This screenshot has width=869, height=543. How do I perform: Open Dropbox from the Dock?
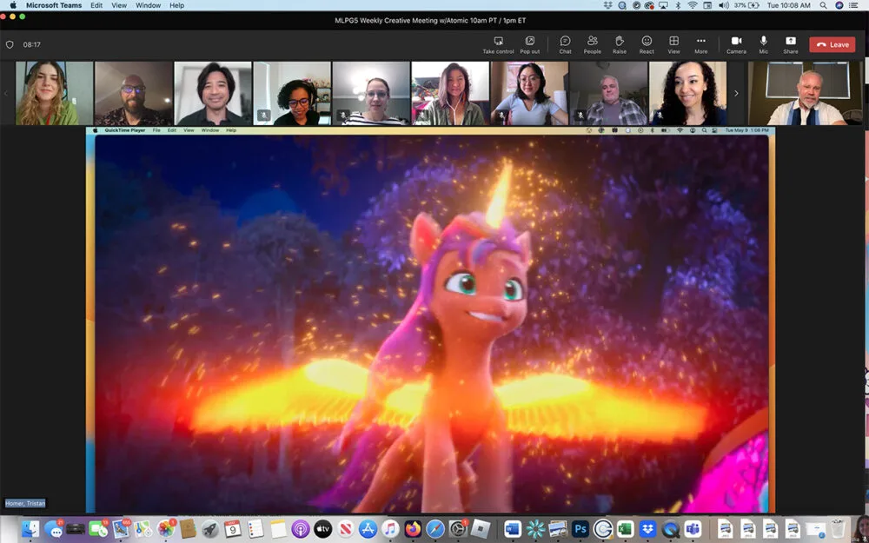pyautogui.click(x=648, y=529)
